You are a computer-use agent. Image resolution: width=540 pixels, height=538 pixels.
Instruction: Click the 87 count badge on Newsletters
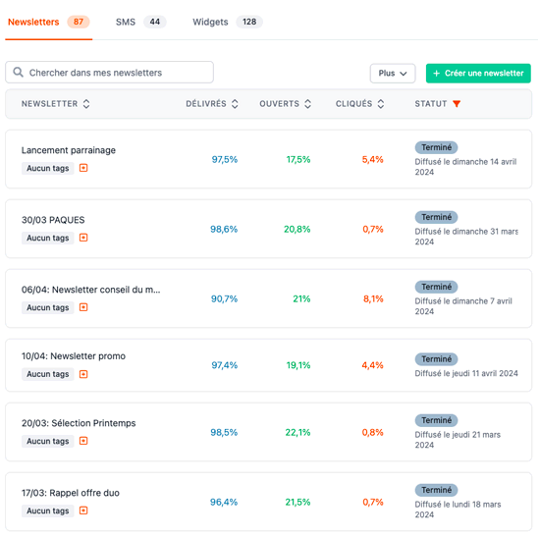tap(79, 22)
